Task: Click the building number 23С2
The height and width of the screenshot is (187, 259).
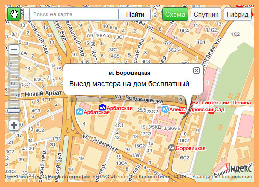Action: (152, 112)
